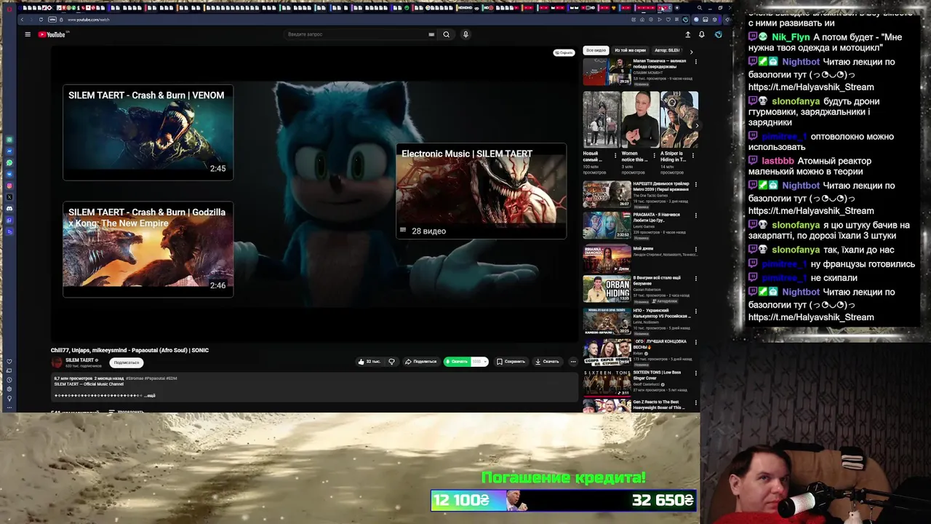
Task: Open heart icon in browser left sidebar
Action: pos(9,362)
